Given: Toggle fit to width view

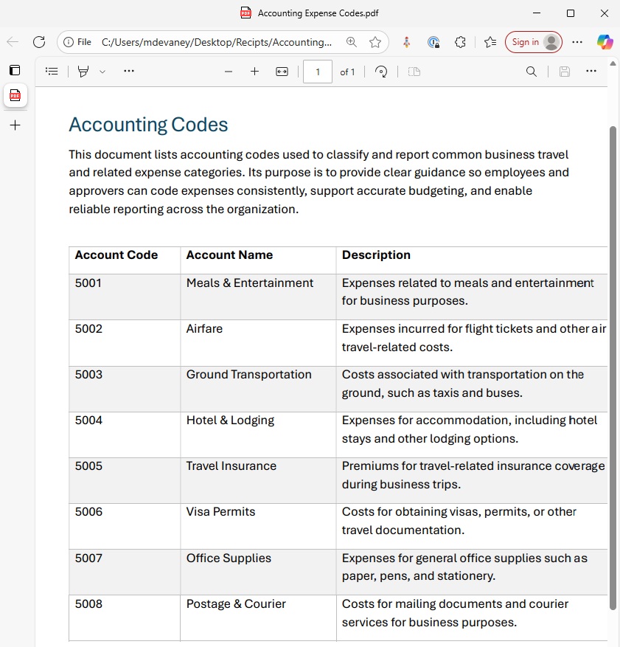Looking at the screenshot, I should tap(282, 72).
